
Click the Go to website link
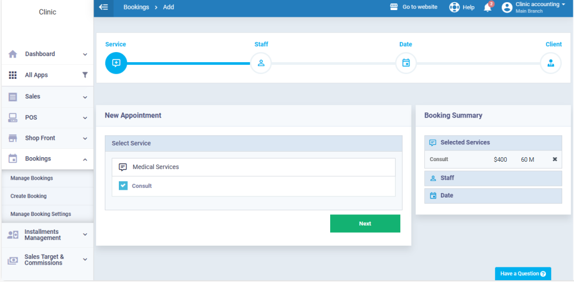[414, 7]
